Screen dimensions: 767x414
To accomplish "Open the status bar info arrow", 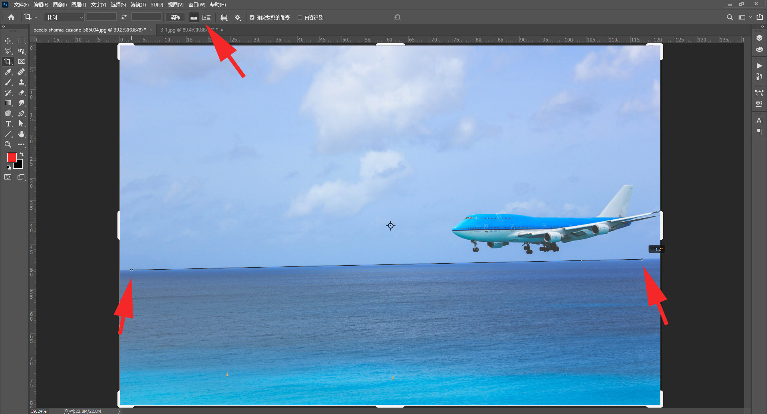I will 119,411.
